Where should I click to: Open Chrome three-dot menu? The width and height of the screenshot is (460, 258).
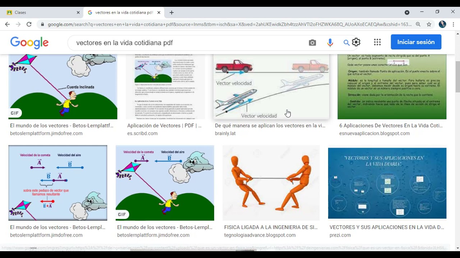(x=454, y=24)
